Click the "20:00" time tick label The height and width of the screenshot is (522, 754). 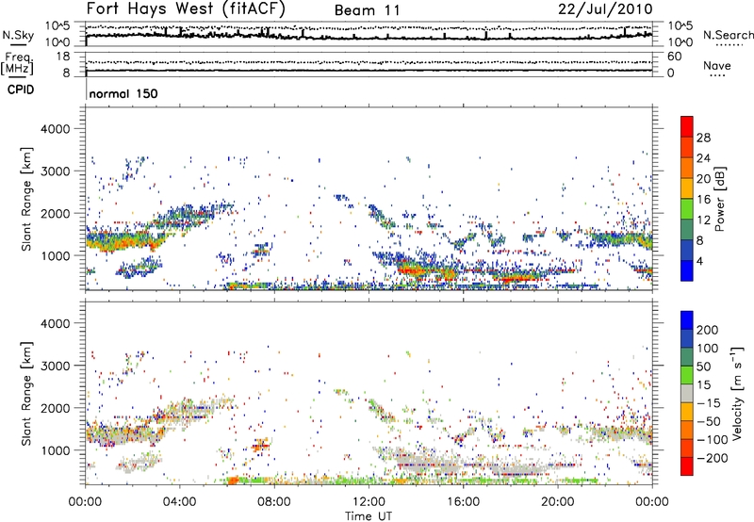[558, 502]
